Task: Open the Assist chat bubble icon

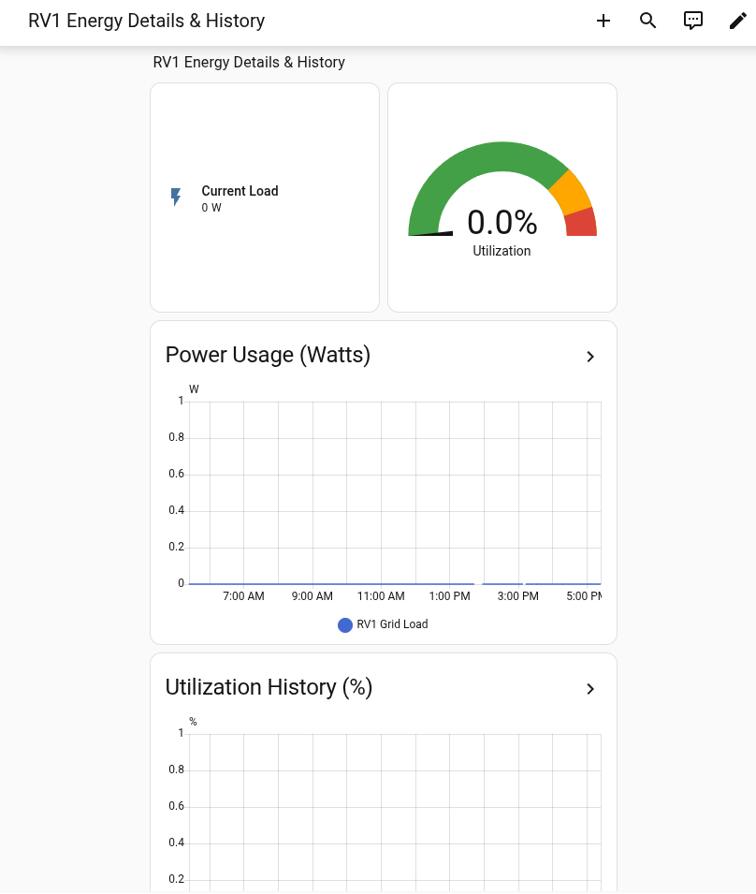Action: pos(693,21)
